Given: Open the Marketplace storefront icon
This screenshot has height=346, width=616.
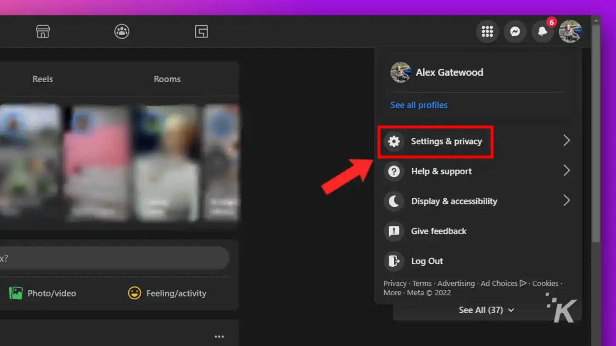Looking at the screenshot, I should (43, 32).
